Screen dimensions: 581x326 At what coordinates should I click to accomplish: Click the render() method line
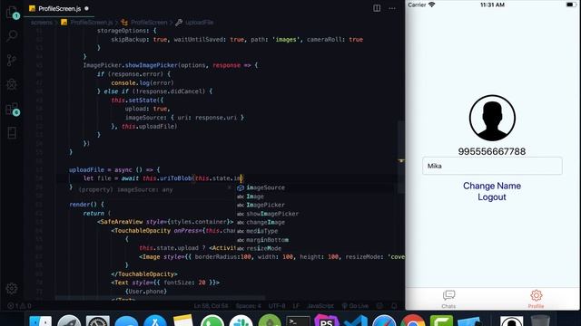[86, 205]
